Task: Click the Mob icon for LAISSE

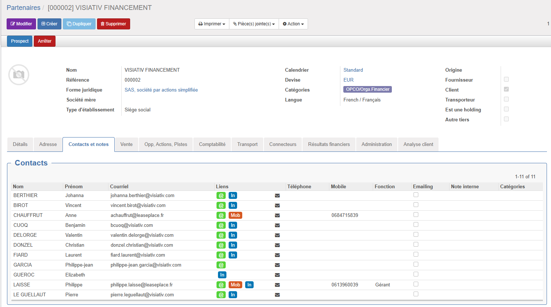Action: coord(235,285)
